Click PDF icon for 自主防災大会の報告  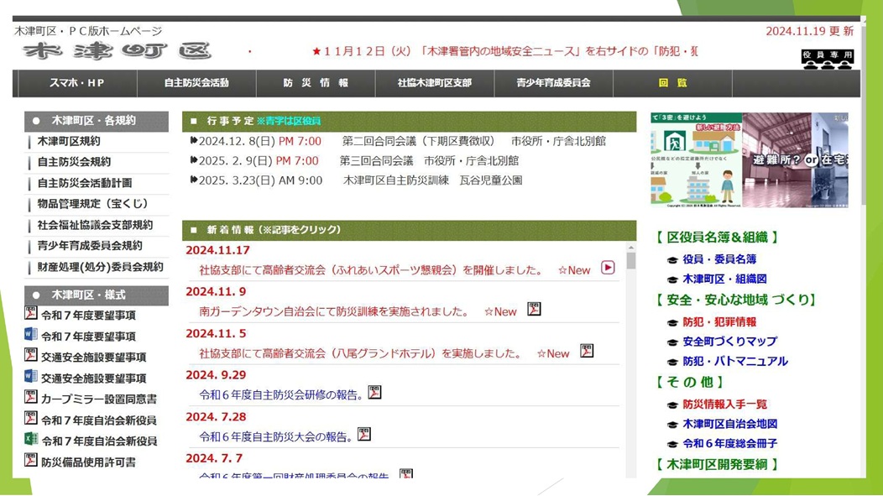(x=363, y=434)
